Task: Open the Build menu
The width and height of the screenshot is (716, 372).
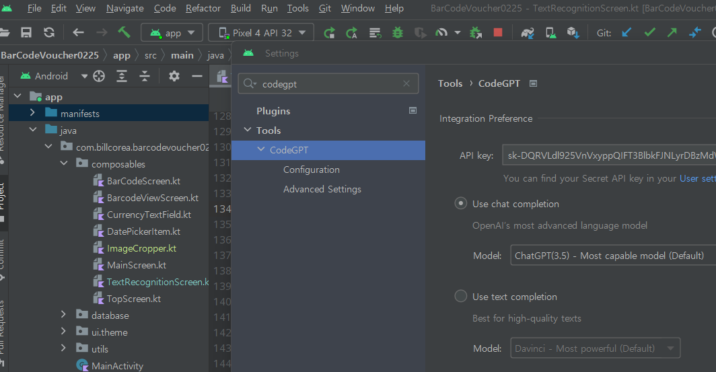Action: point(241,8)
